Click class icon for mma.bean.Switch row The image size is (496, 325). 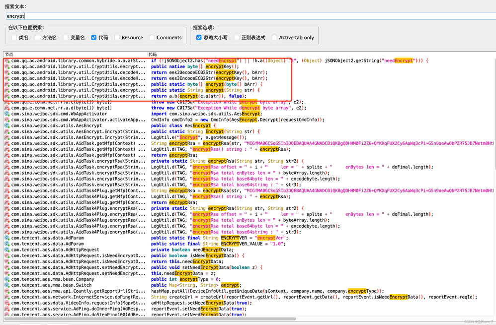[7, 285]
